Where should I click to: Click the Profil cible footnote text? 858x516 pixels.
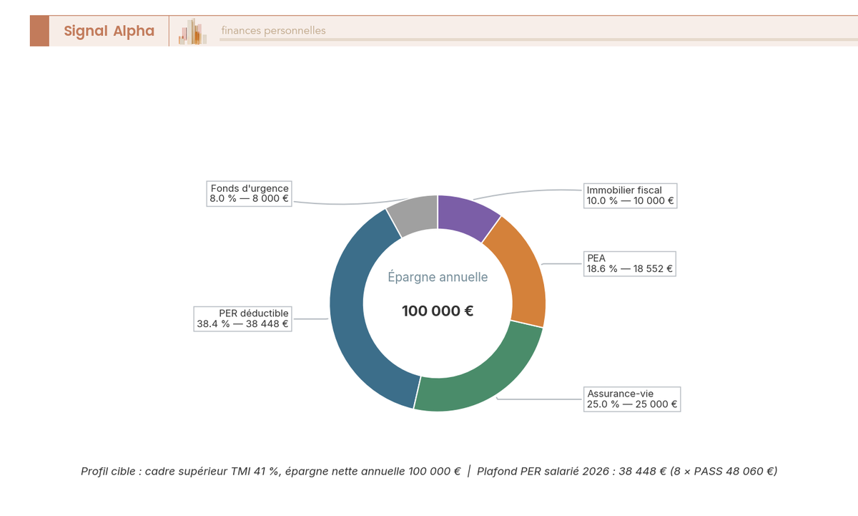(x=429, y=472)
